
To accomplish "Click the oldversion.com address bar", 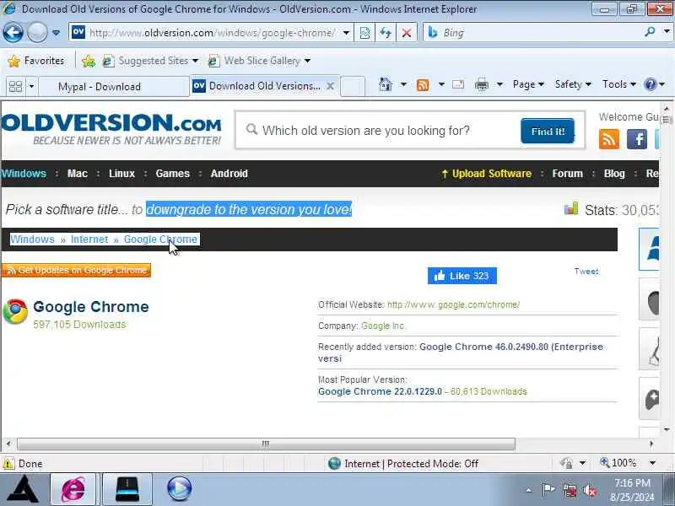I will pyautogui.click(x=211, y=33).
